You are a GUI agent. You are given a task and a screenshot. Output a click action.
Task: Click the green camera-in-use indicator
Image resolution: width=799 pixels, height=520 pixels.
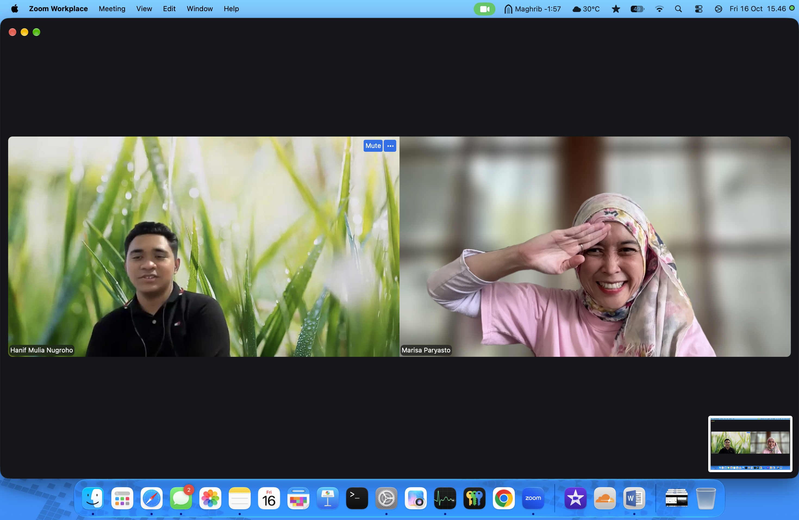pos(484,9)
